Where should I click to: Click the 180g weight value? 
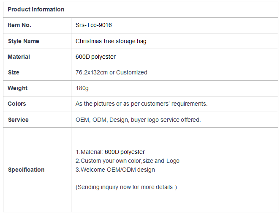82,88
